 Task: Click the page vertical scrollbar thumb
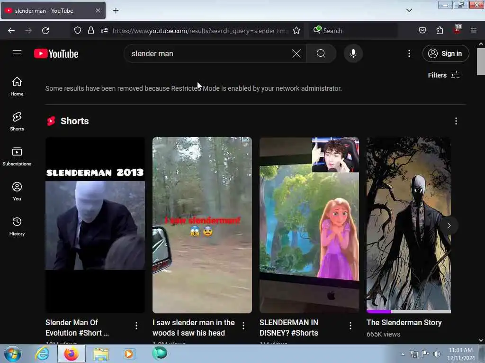click(x=481, y=61)
